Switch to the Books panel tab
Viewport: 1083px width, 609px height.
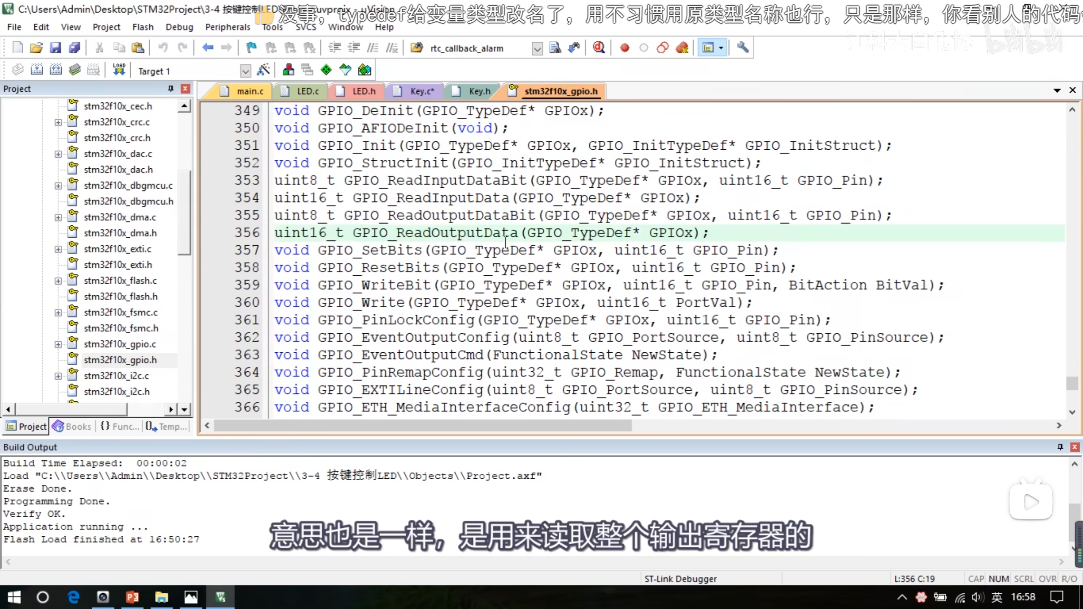click(72, 426)
